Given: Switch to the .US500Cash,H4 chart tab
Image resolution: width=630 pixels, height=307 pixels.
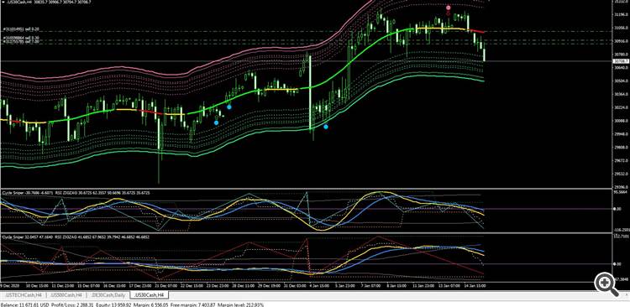Looking at the screenshot, I should (x=67, y=295).
